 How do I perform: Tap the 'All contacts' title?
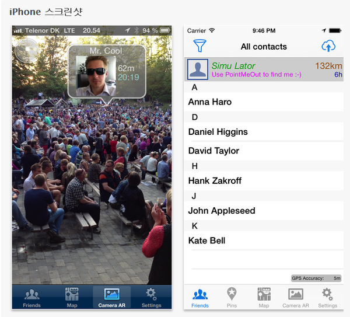pos(264,47)
